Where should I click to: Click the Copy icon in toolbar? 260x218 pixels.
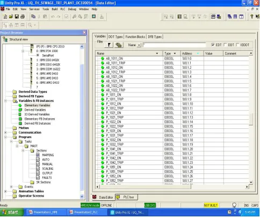point(33,17)
